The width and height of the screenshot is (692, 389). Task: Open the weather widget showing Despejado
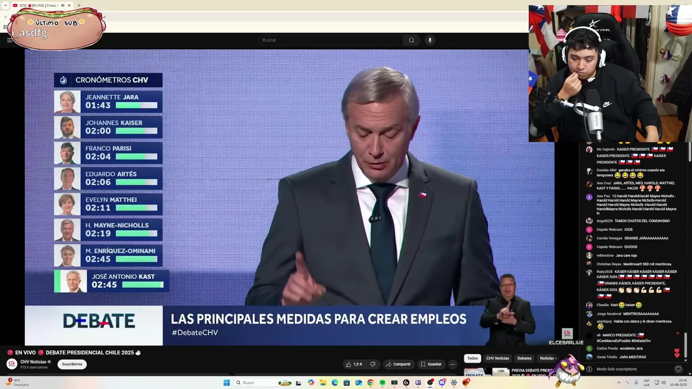[17, 383]
